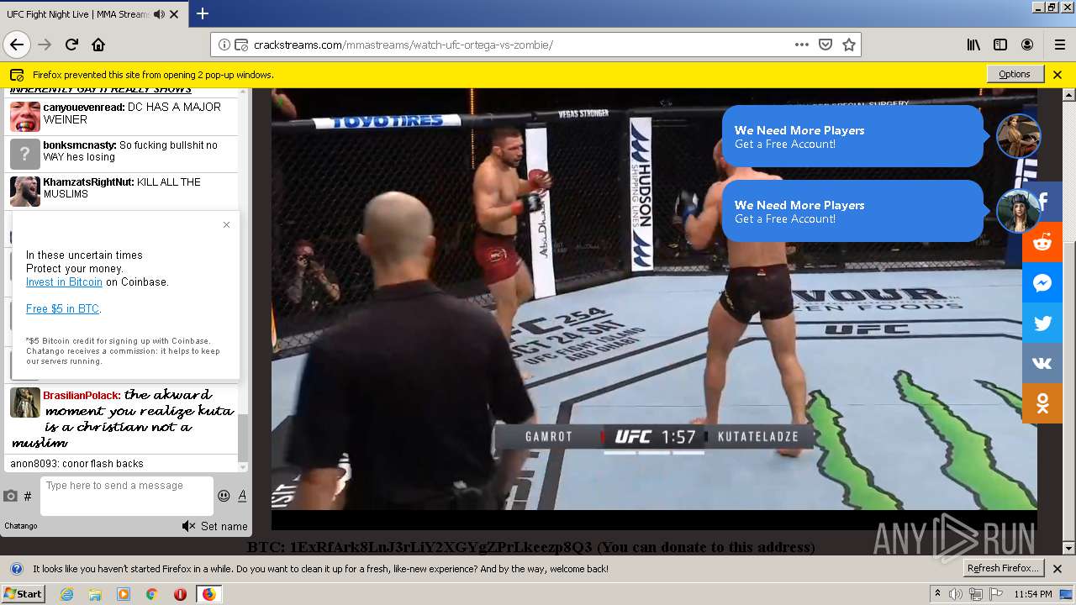Screen dimensions: 1076x605
Task: Click username BrasilianPolack in chat
Action: [x=82, y=395]
